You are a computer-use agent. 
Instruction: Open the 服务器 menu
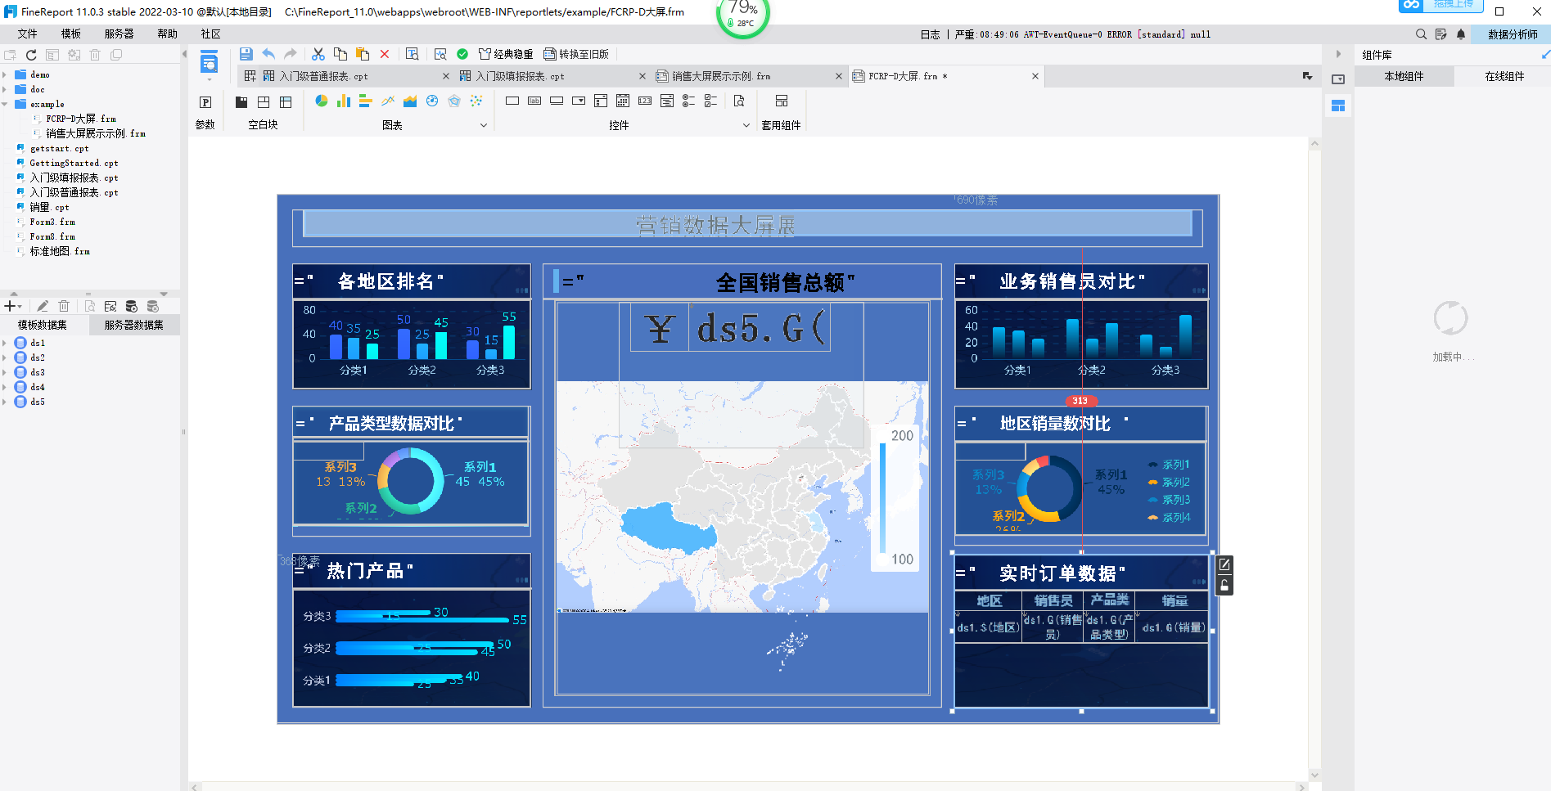pos(119,34)
